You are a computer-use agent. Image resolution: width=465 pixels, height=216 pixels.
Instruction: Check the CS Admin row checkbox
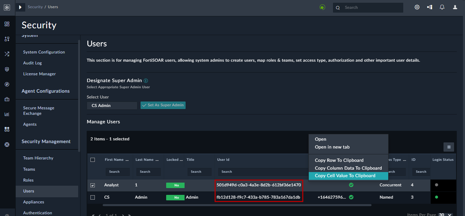93,197
